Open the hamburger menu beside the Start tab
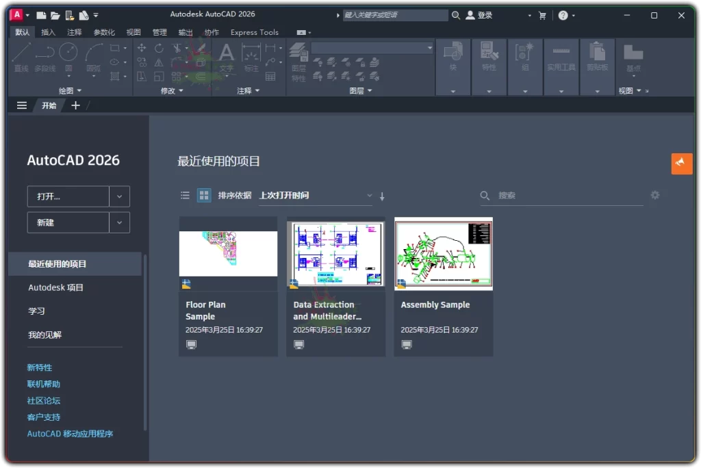This screenshot has height=468, width=701. [21, 105]
